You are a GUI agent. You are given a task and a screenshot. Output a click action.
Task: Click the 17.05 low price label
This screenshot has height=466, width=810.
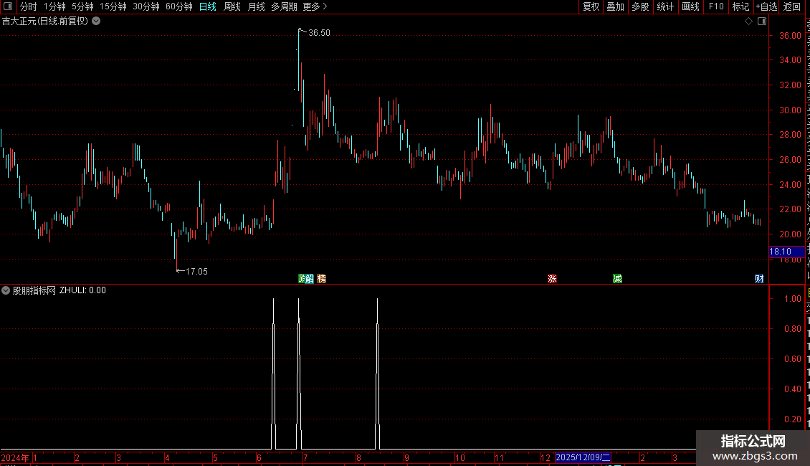[196, 271]
